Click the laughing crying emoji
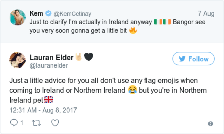This screenshot has width=224, height=134. pyautogui.click(x=132, y=90)
